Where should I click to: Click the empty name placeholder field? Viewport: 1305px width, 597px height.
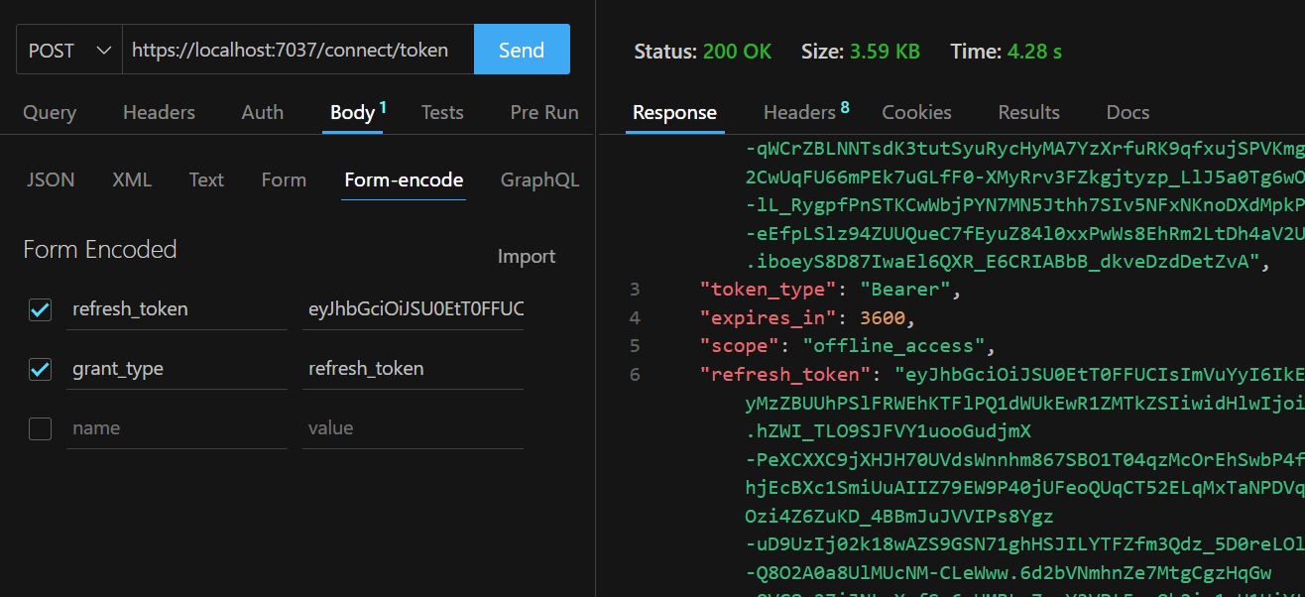177,428
